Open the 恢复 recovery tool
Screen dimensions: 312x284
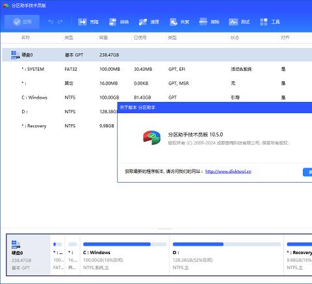tap(179, 22)
